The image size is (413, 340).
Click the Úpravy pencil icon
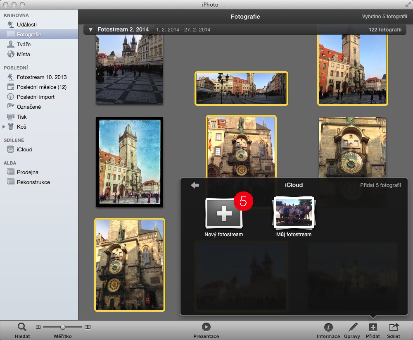[x=352, y=327]
